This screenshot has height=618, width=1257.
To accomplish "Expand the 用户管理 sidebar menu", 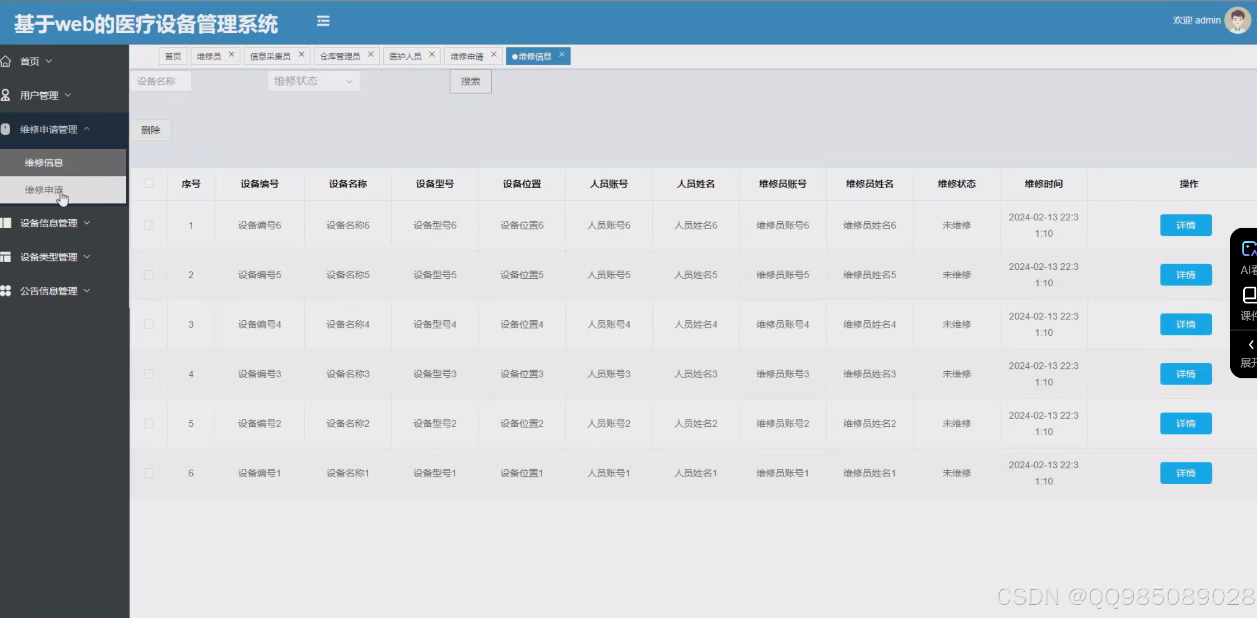I will 39,96.
